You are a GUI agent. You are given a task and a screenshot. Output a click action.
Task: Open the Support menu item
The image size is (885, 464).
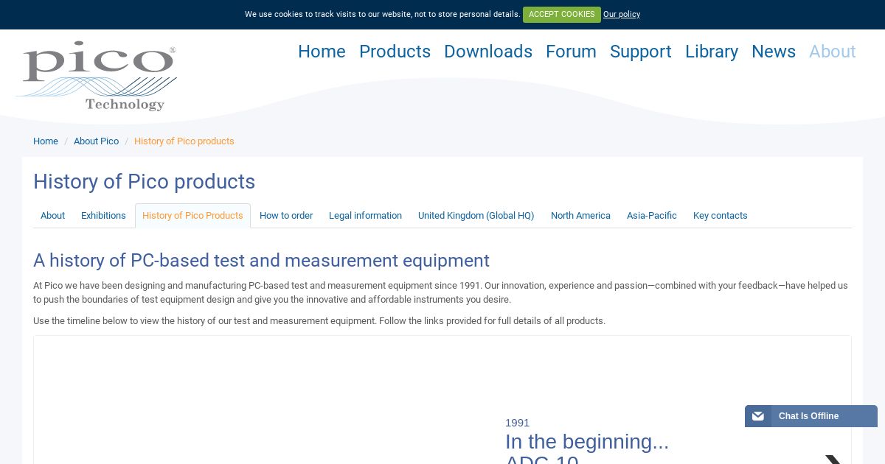tap(641, 52)
